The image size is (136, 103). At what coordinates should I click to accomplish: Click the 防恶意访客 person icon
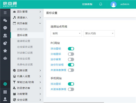coord(14,88)
